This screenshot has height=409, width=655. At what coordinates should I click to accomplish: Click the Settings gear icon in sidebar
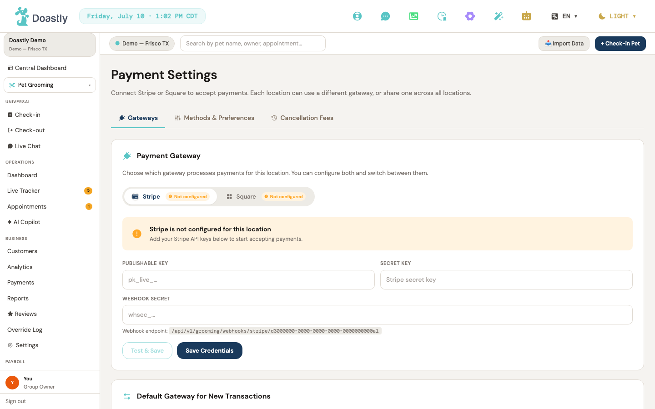10,345
